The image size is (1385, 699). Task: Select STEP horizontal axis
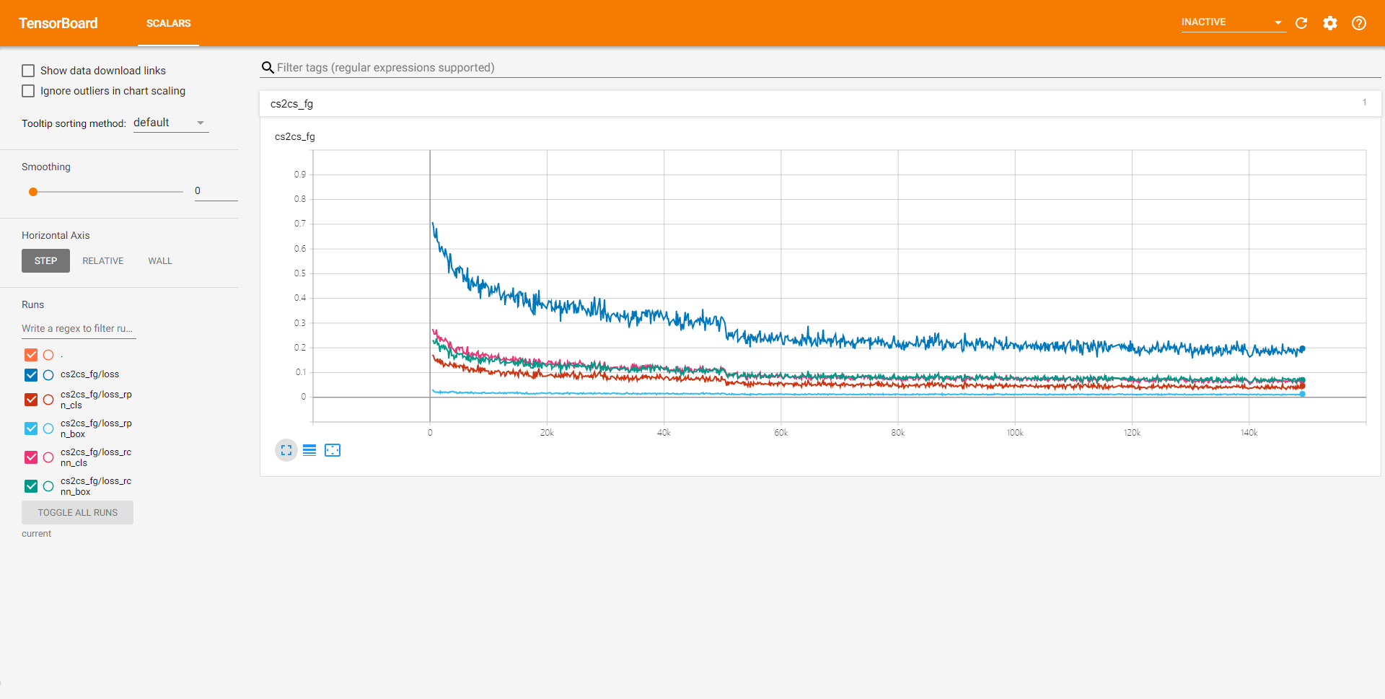(x=45, y=261)
